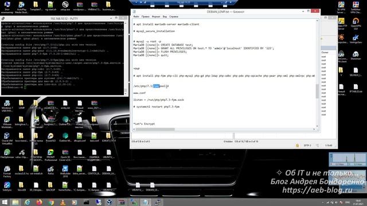The height and width of the screenshot is (206, 367).
Task: Select the FileOptimizer desktop icon
Action: (7, 154)
